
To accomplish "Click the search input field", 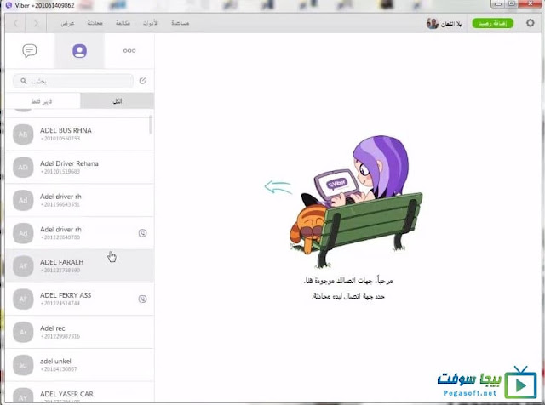I will (73, 81).
